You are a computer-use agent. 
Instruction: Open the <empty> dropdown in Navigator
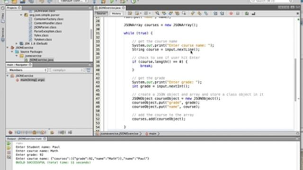[67, 70]
